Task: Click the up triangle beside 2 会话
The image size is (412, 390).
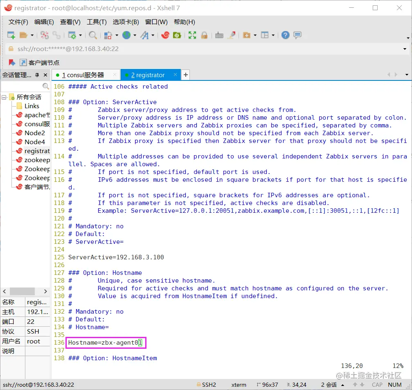Action: 342,385
